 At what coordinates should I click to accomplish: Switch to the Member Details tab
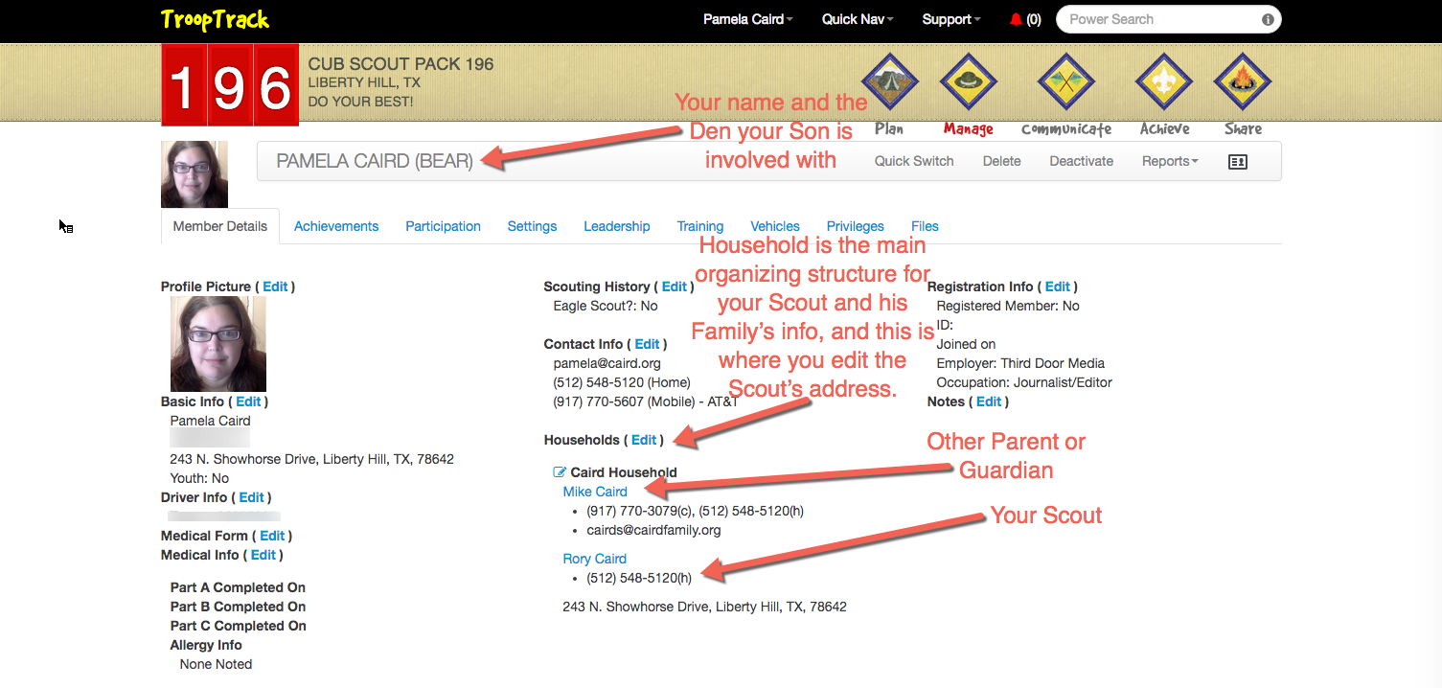[220, 226]
